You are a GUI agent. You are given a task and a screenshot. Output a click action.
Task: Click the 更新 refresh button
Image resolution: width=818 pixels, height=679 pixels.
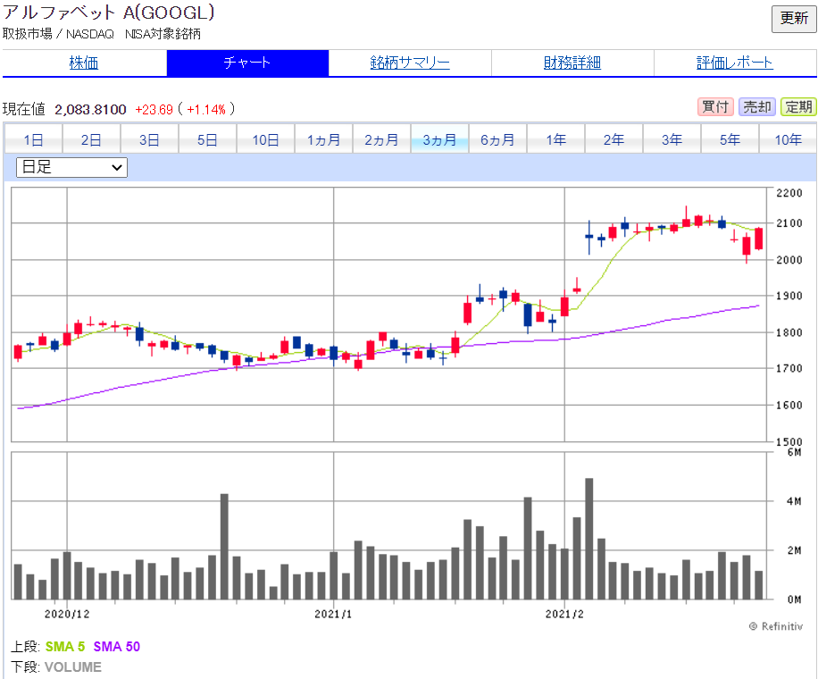[793, 19]
